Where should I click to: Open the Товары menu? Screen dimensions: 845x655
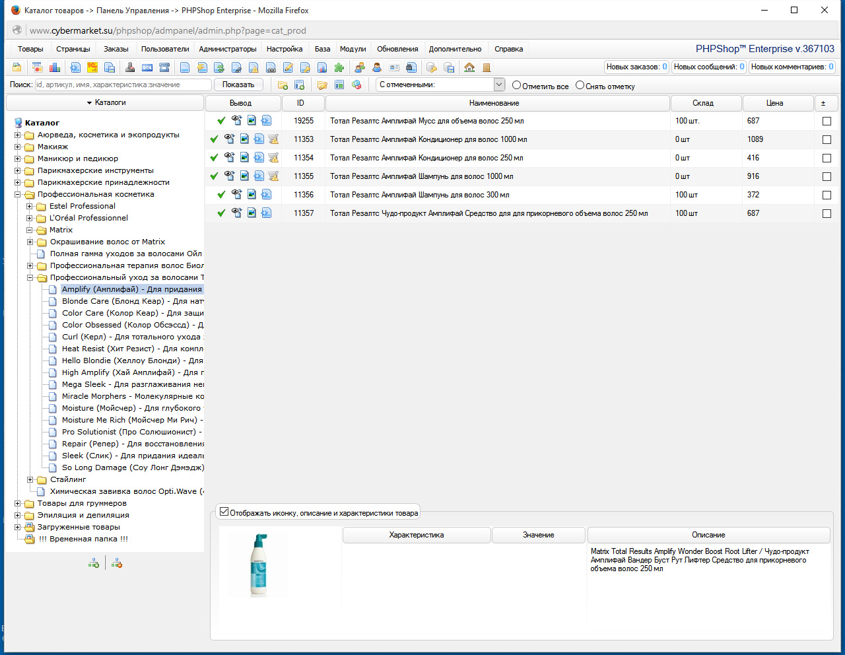click(30, 49)
